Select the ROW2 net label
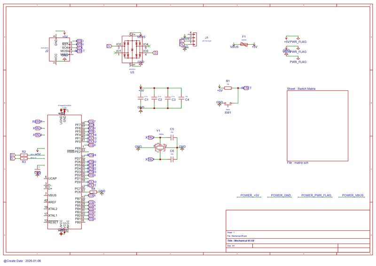The image size is (376, 266). coord(91,169)
